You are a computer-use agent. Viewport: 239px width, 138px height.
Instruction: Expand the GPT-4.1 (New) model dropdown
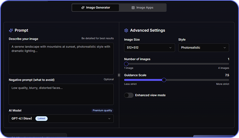pos(61,119)
